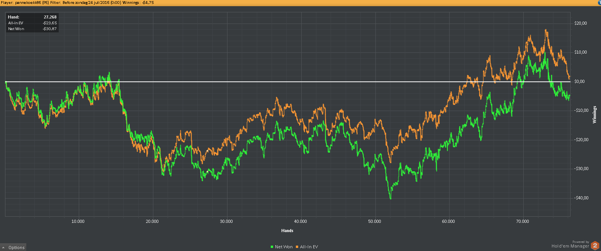
Task: Click the Hand 27.268 tooltip header
Action: click(x=32, y=17)
